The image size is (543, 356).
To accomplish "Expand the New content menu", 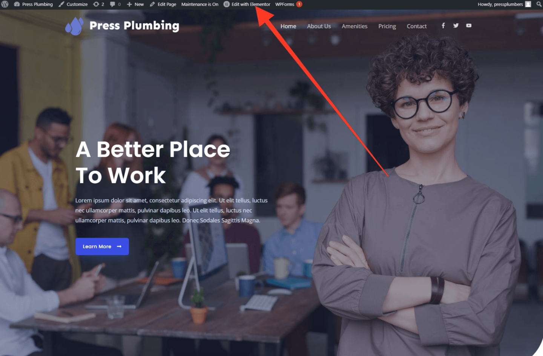I will tap(135, 4).
